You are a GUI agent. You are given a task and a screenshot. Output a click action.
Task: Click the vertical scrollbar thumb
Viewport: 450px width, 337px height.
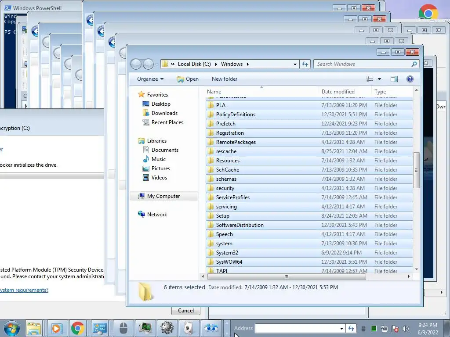[416, 170]
